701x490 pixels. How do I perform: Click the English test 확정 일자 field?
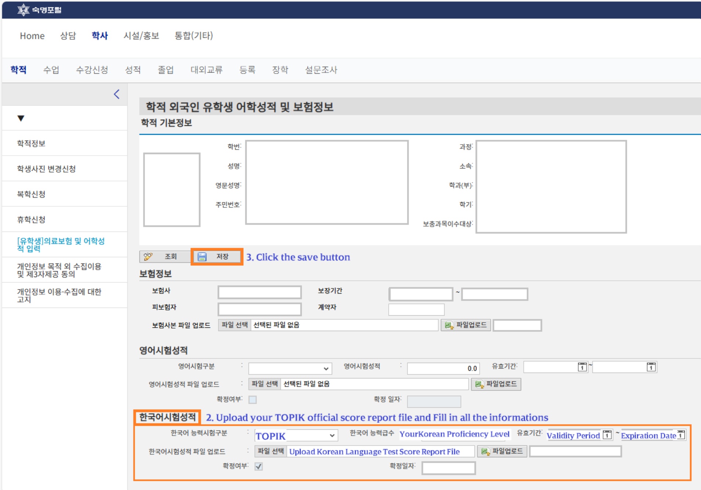point(434,402)
